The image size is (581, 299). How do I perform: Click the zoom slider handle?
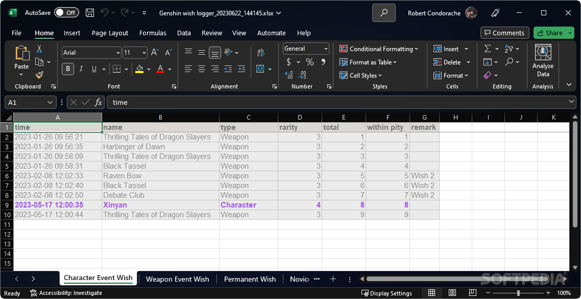[518, 293]
